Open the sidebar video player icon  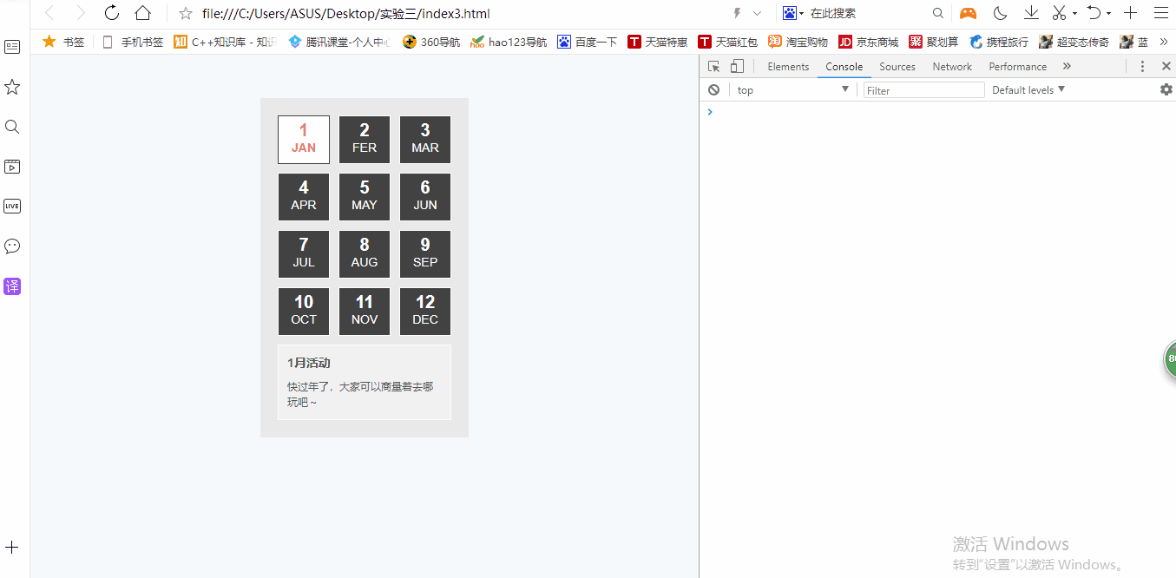click(12, 167)
